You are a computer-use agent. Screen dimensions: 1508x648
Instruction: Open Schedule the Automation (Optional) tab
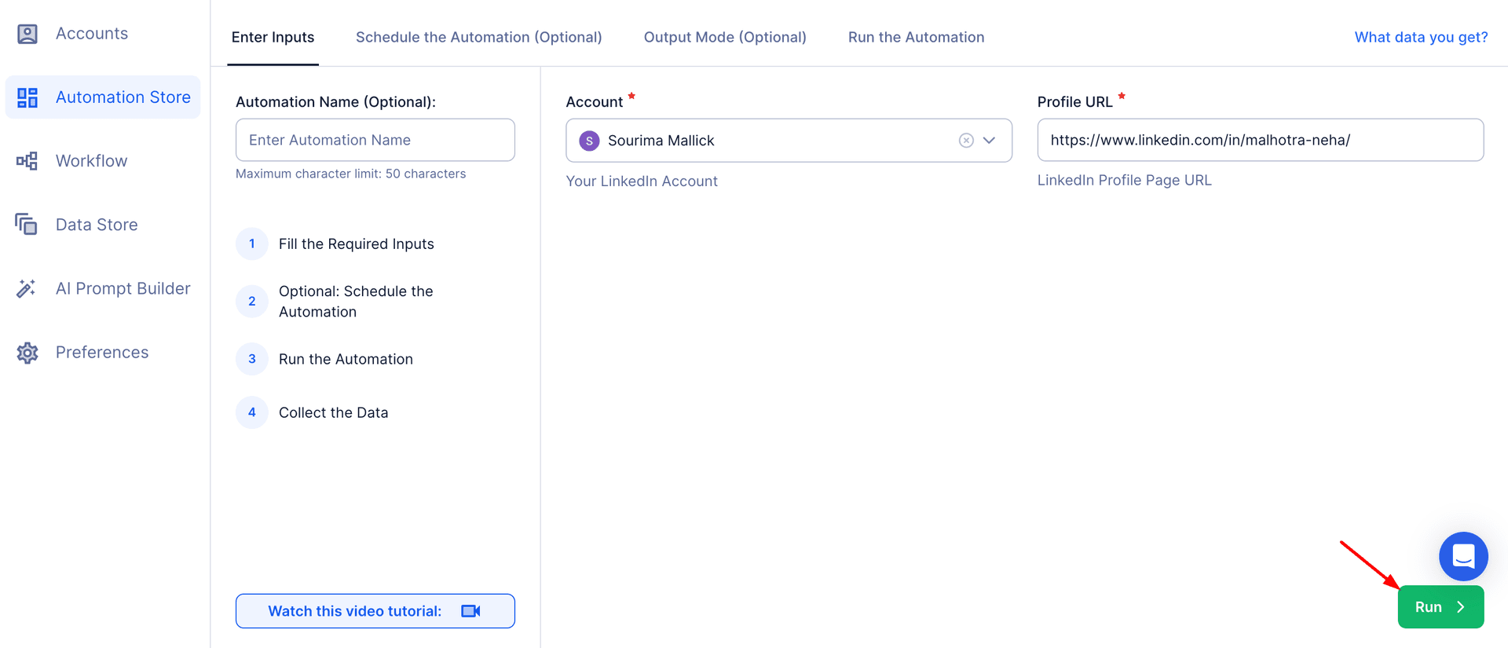479,37
